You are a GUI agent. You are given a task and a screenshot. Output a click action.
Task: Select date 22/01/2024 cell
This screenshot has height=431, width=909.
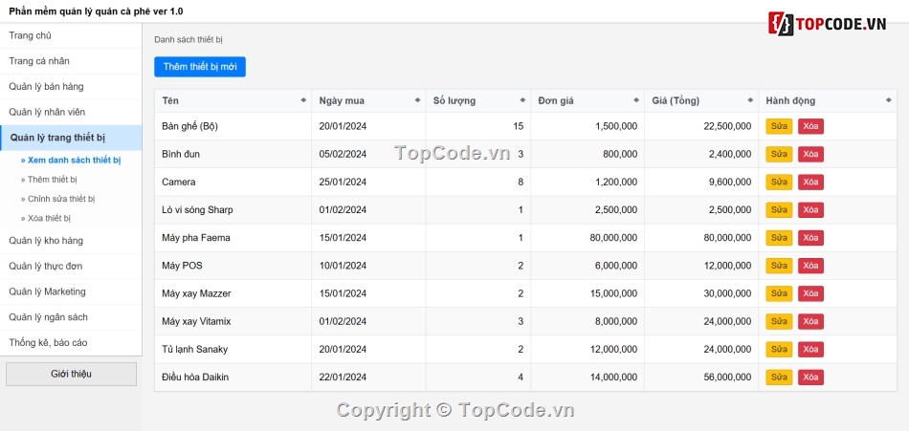pos(368,377)
